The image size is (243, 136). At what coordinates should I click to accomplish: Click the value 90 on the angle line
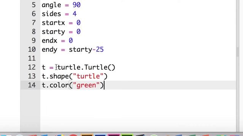tap(77, 5)
